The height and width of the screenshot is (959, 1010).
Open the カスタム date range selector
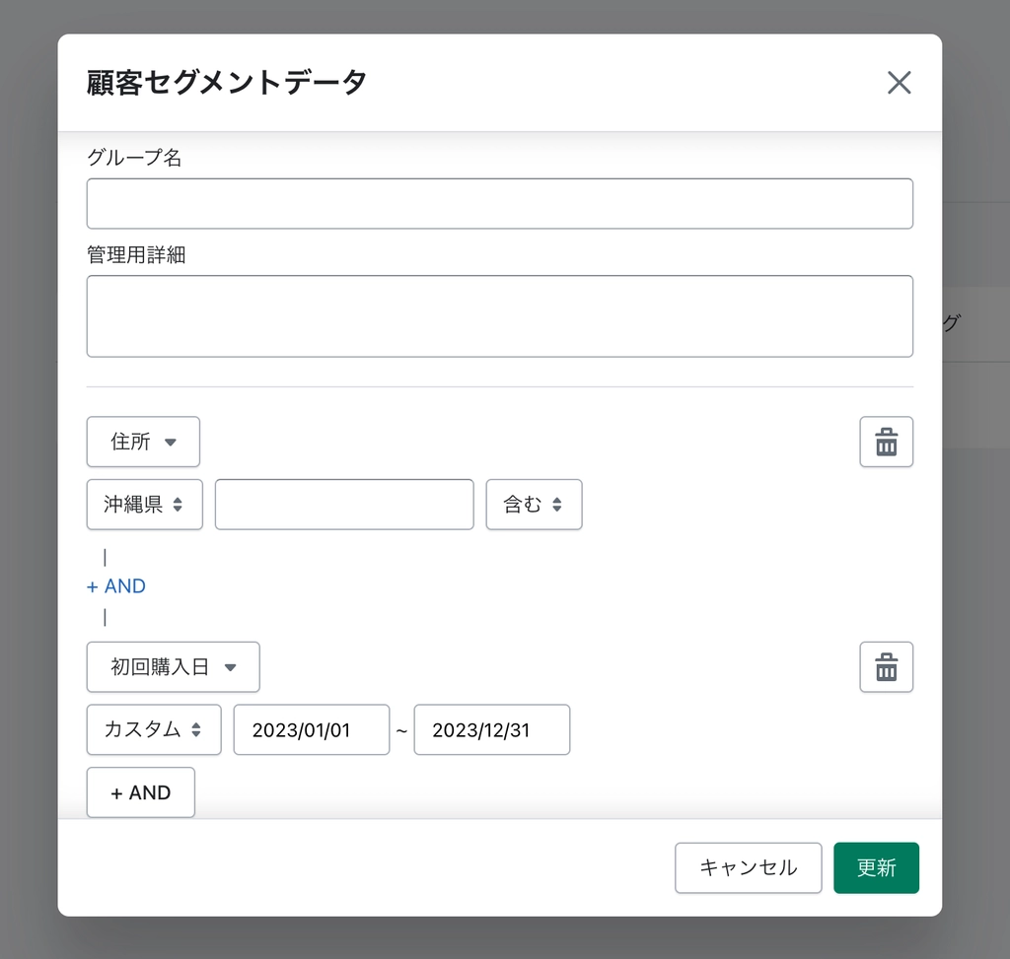coord(154,729)
